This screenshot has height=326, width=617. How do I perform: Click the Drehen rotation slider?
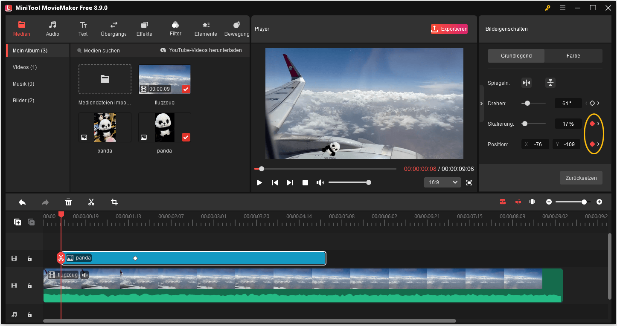pyautogui.click(x=533, y=103)
